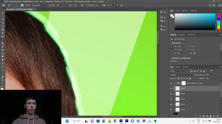
Task: Hide the Слой 5 layer
Action: (171, 99)
